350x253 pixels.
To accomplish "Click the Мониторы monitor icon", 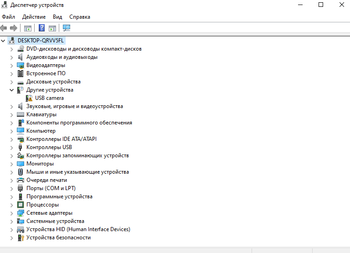I will [x=21, y=164].
